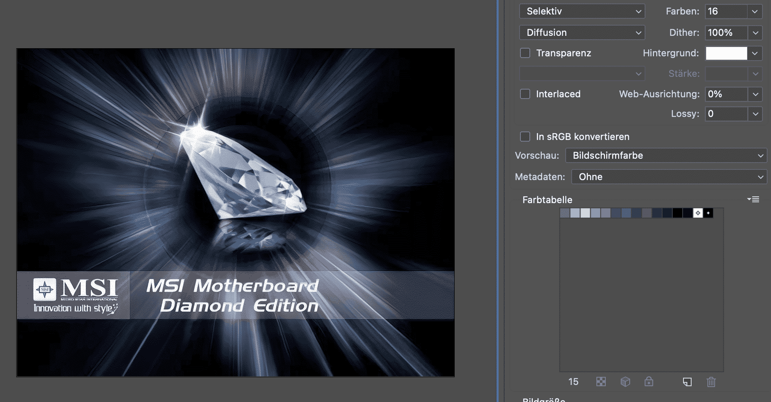
Task: Click the "Metadaten:" label
Action: coord(540,177)
